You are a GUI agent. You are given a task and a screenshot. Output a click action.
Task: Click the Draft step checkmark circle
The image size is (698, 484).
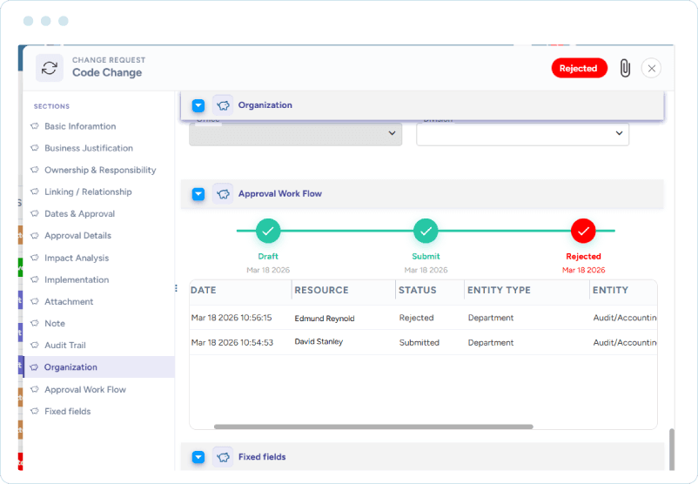click(x=268, y=231)
